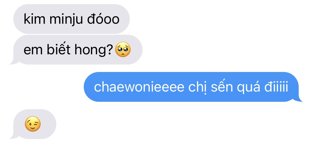Click the word 'điiiii' in blue bubble
The height and width of the screenshot is (147, 312).
pyautogui.click(x=276, y=87)
